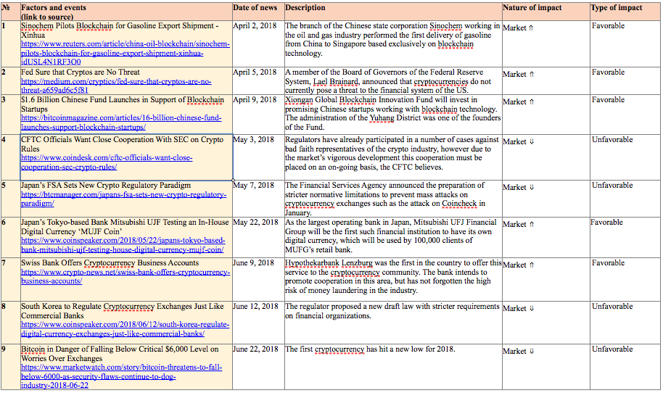Open the coinspeaker South Korea link

[x=125, y=329]
